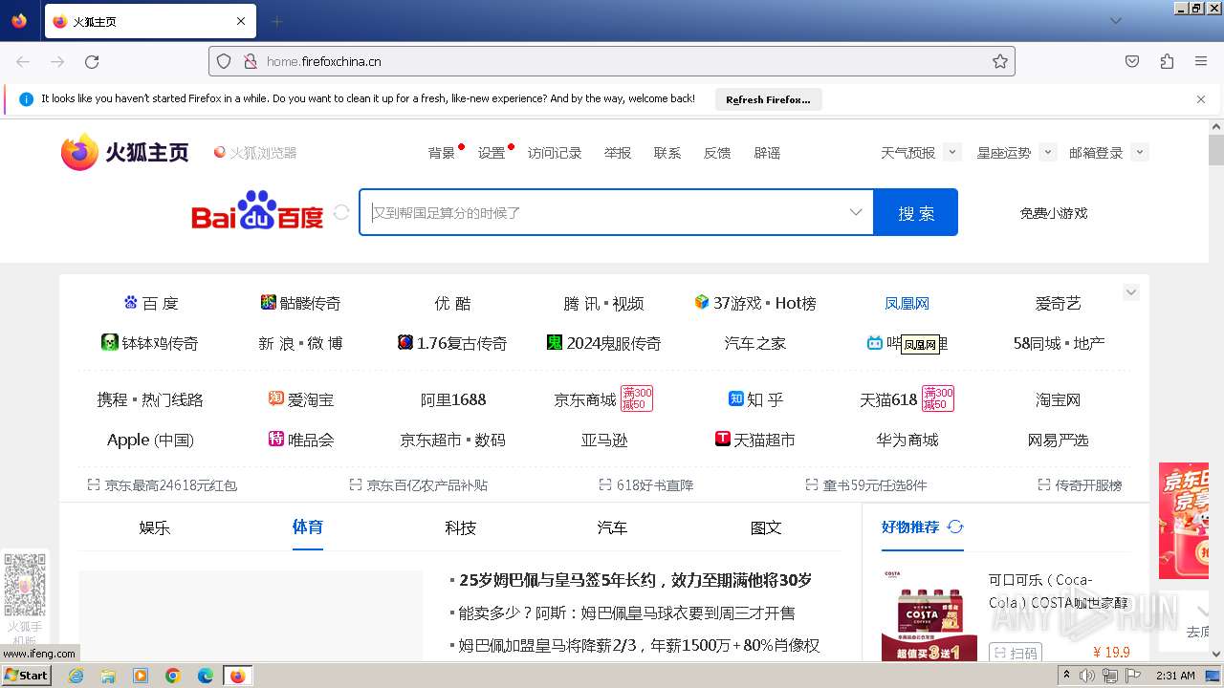Open the Pocket save icon
Screen dimensions: 1224x688
[1132, 61]
